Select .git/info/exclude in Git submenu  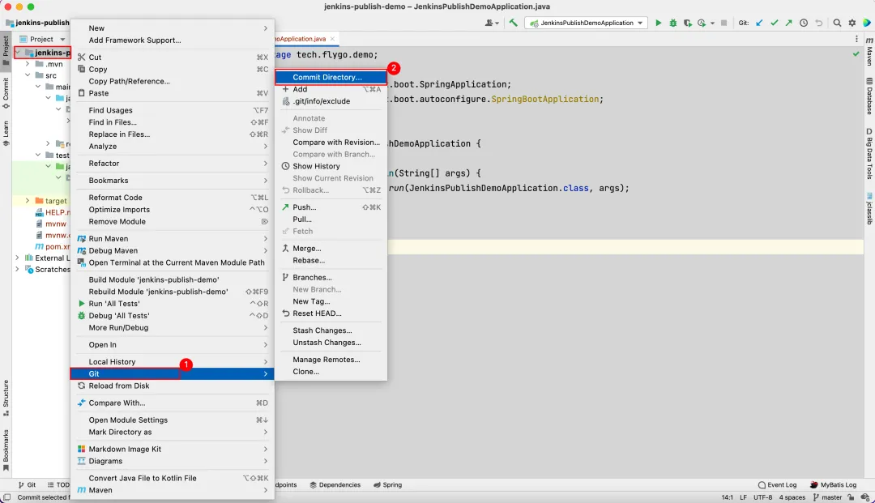331,101
